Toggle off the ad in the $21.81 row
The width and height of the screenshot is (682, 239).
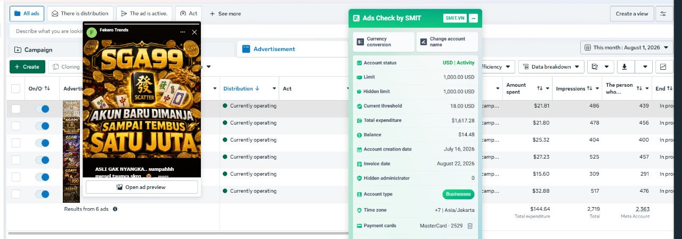click(42, 109)
